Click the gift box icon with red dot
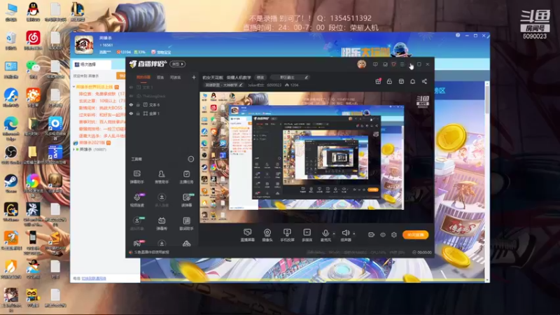Viewport: 560px width, 315px height. [378, 81]
